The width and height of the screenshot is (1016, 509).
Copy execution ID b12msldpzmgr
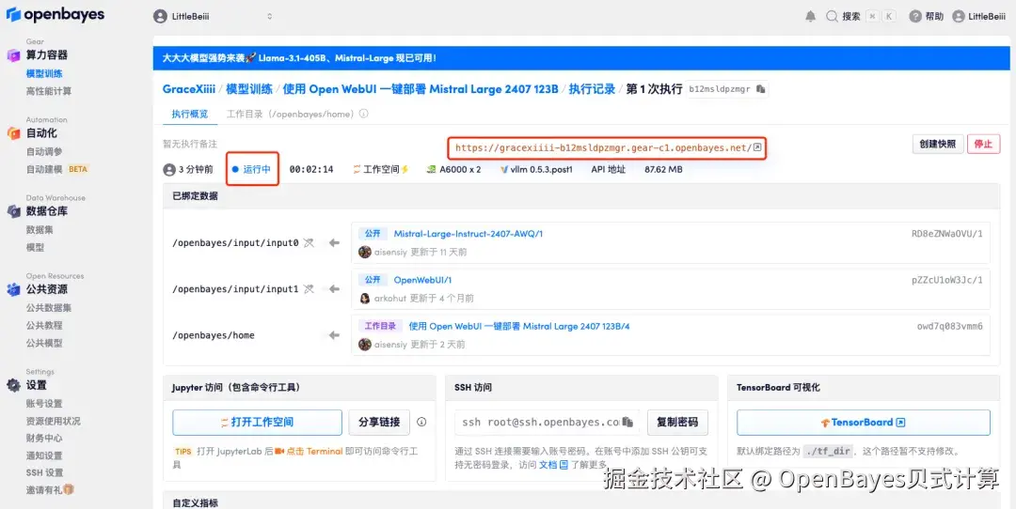761,89
